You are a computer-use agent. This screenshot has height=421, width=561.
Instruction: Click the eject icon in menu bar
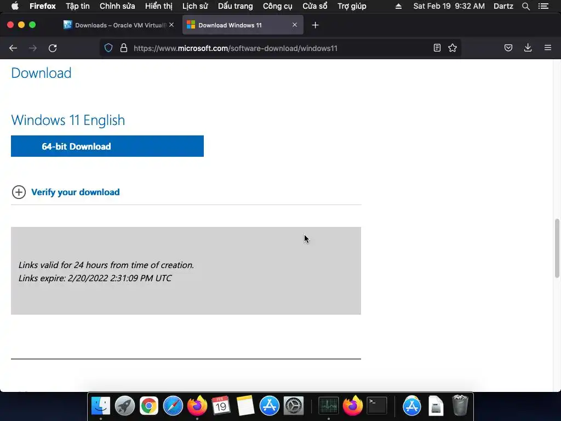[399, 6]
